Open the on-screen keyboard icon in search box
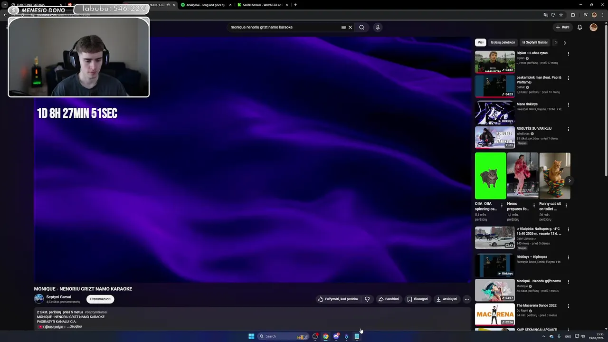The width and height of the screenshot is (608, 342). point(343,27)
